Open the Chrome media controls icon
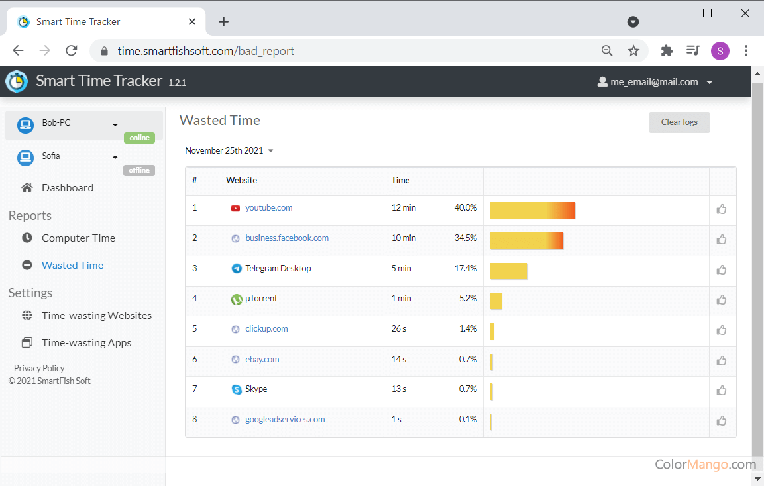The height and width of the screenshot is (486, 764). coord(692,51)
